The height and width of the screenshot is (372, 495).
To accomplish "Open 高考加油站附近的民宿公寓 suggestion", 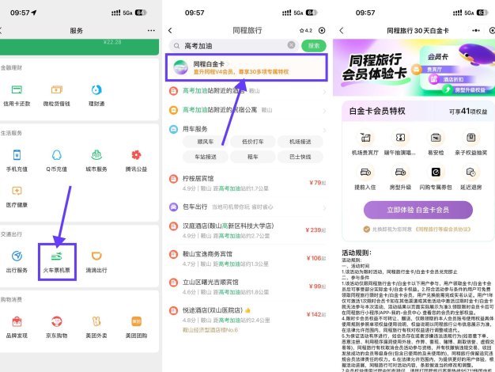I will [x=247, y=110].
